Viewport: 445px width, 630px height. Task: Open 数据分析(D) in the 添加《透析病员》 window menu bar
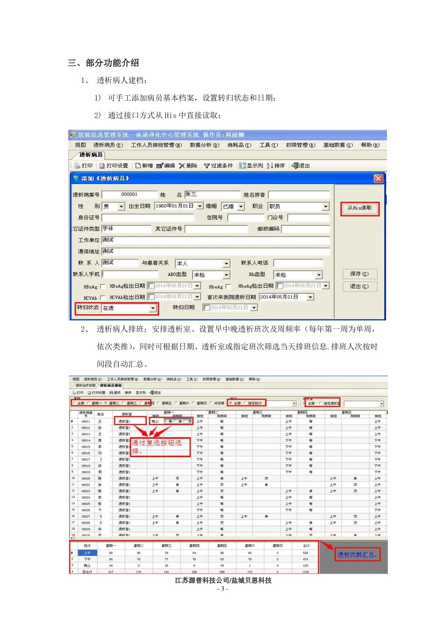pos(204,145)
